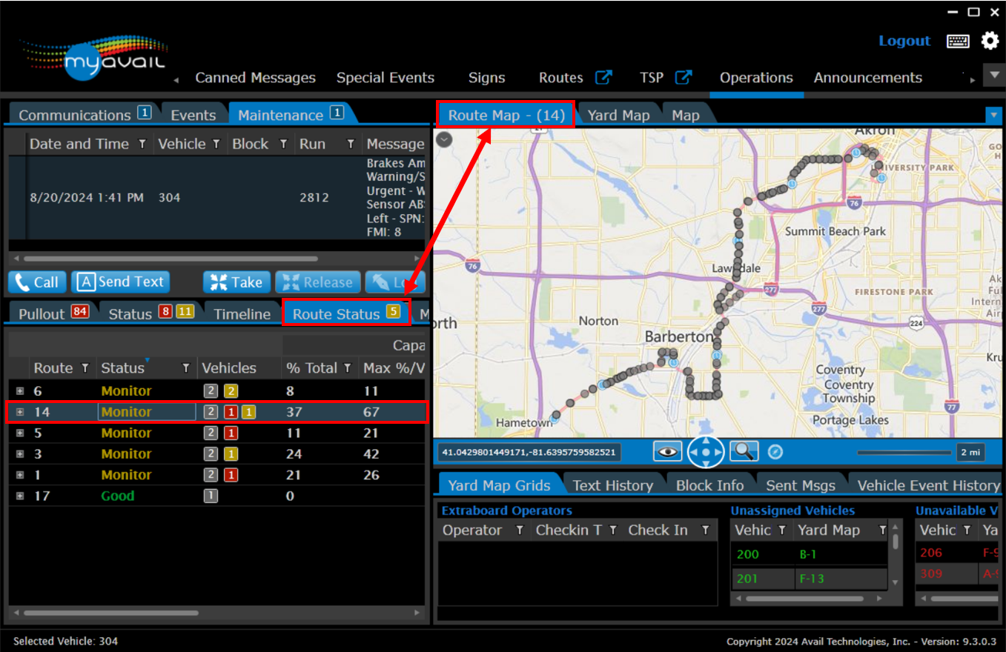Click the map coordinates field
Screen dimensions: 1006x652
coord(529,452)
